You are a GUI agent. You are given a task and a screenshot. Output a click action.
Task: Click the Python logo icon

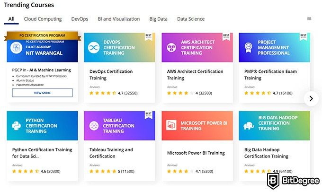point(16,126)
